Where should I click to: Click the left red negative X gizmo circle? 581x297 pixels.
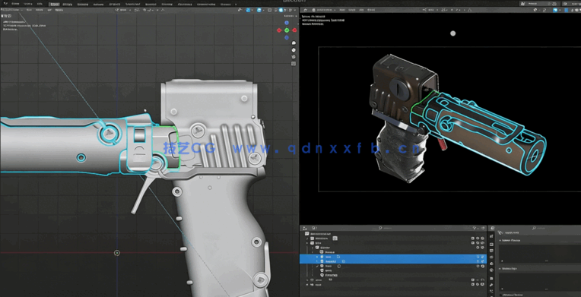279,30
